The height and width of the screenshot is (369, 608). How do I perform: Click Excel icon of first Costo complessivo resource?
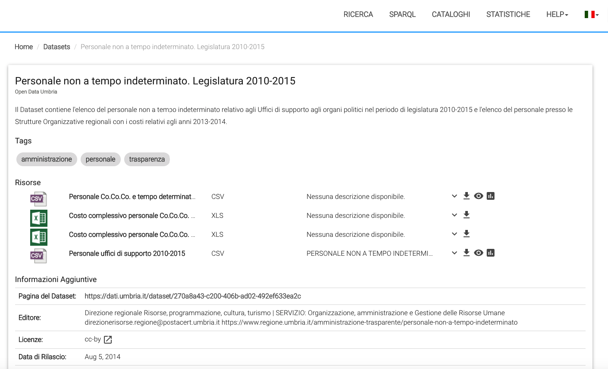[x=39, y=218]
